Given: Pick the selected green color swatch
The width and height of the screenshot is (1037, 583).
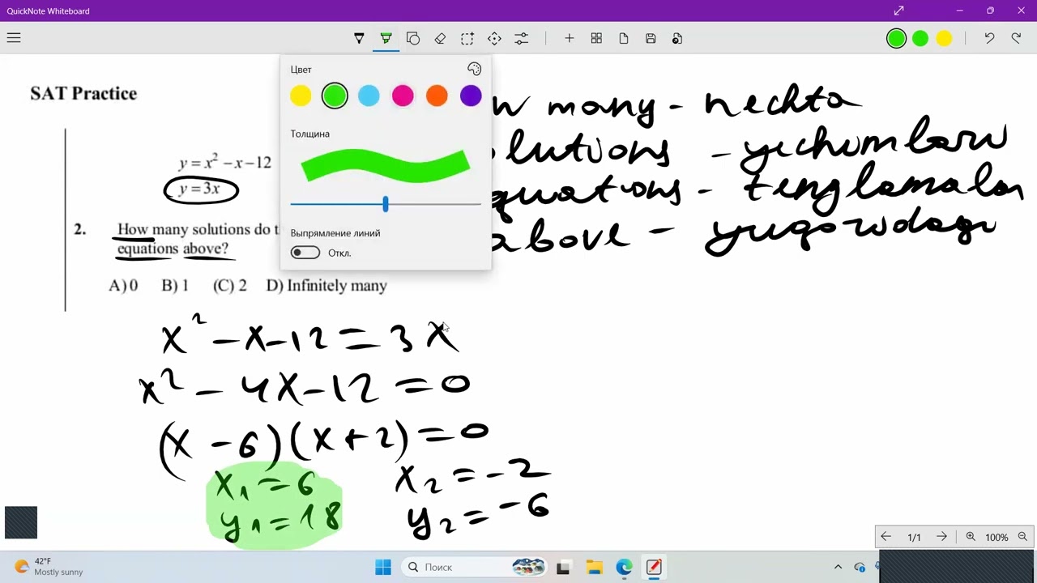Looking at the screenshot, I should [x=335, y=96].
